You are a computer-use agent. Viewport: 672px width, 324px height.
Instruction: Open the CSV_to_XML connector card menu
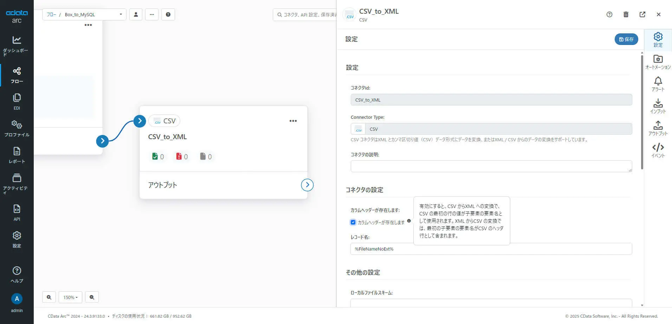(293, 121)
